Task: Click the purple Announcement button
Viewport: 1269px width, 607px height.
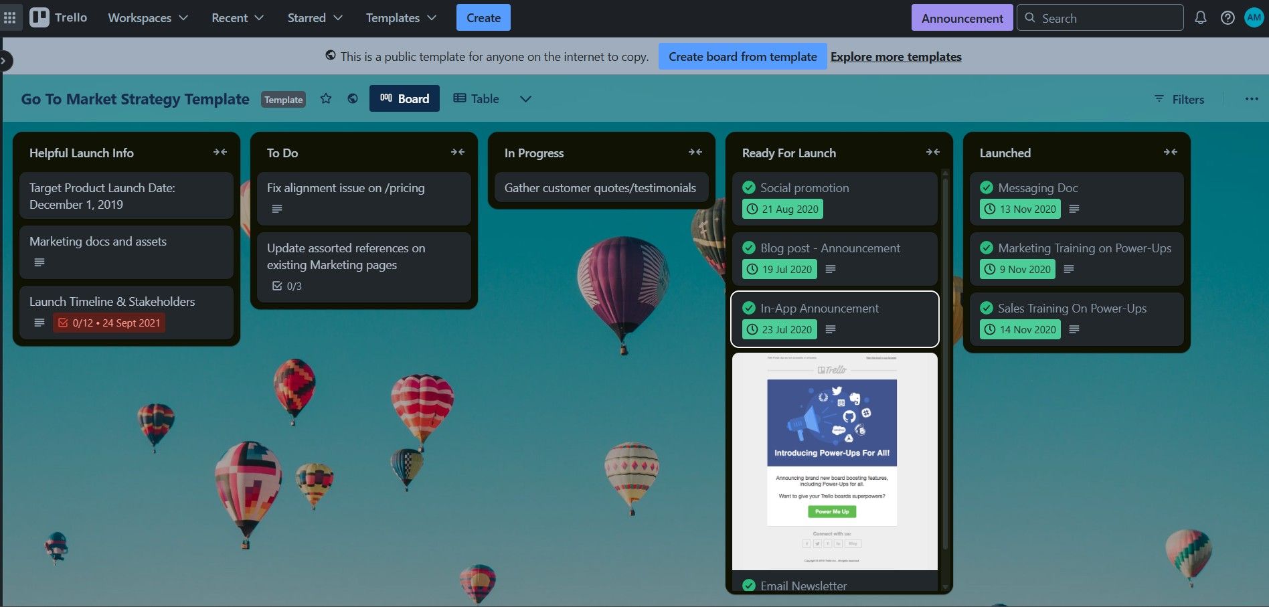Action: [x=962, y=18]
